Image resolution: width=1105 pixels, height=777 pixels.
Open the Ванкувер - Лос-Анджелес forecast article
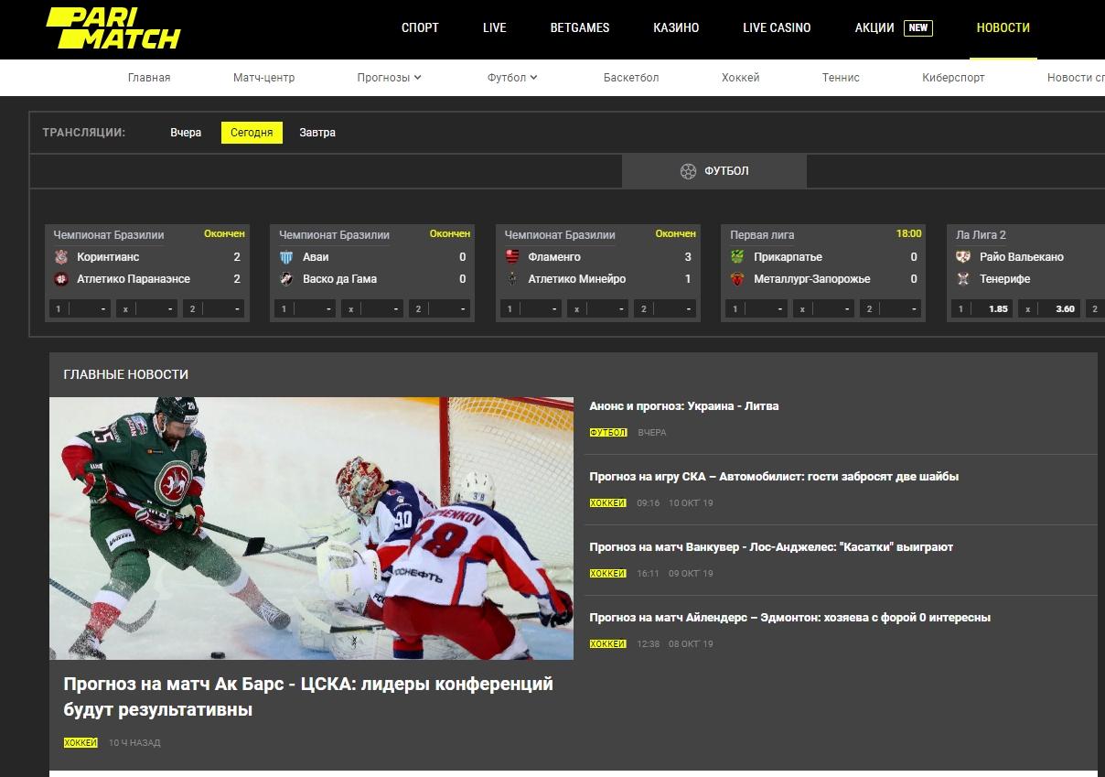[x=771, y=547]
